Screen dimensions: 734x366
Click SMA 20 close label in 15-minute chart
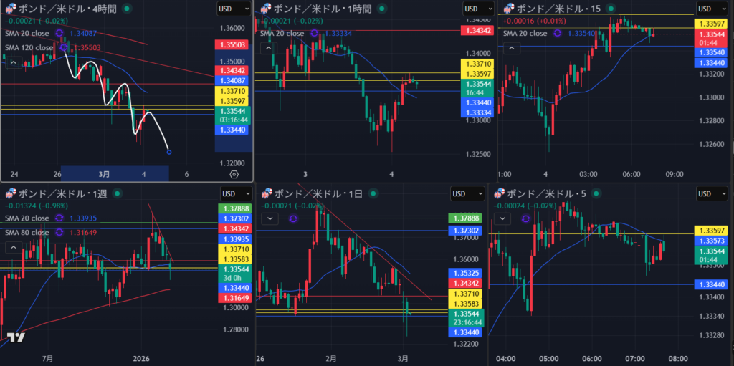click(x=526, y=33)
